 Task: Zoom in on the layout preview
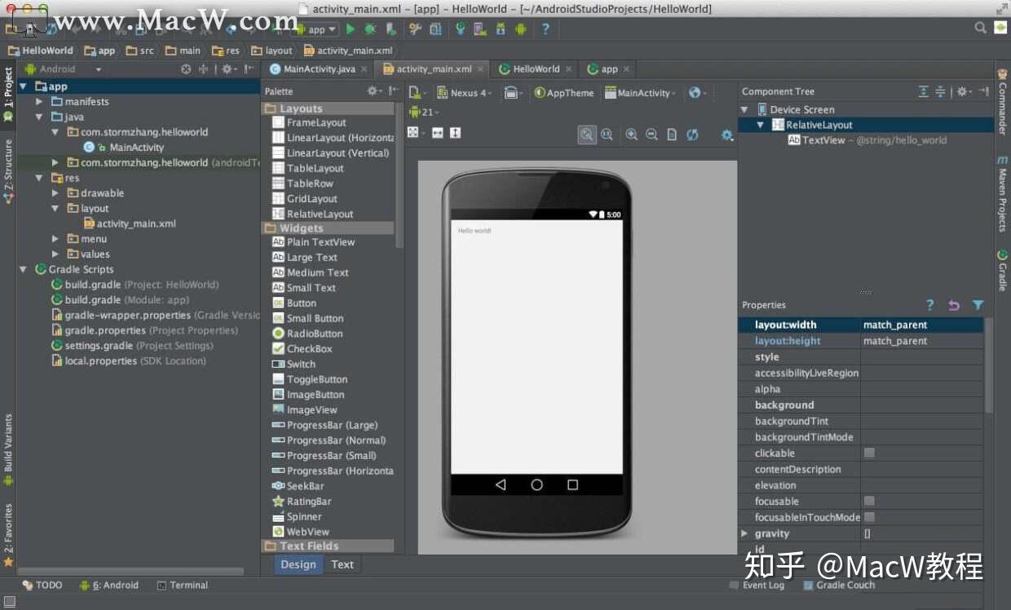[632, 135]
